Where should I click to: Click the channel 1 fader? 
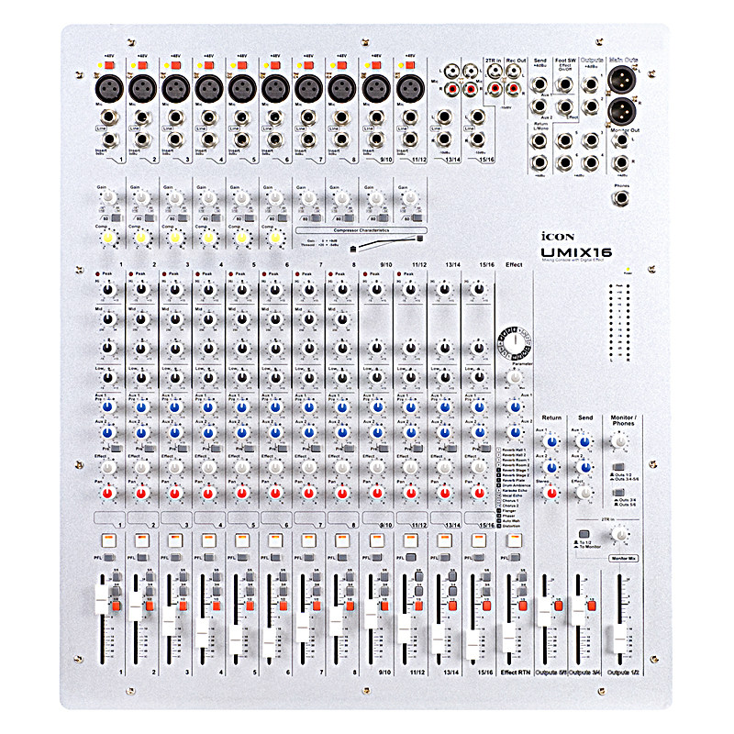(102, 600)
